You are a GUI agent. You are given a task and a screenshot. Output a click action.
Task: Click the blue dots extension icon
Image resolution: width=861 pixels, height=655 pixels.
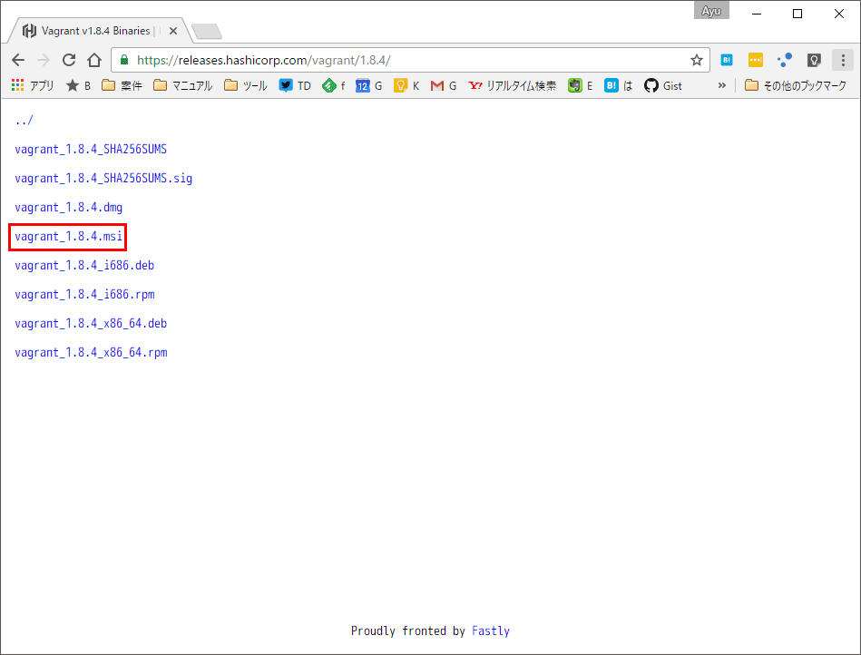coord(785,60)
